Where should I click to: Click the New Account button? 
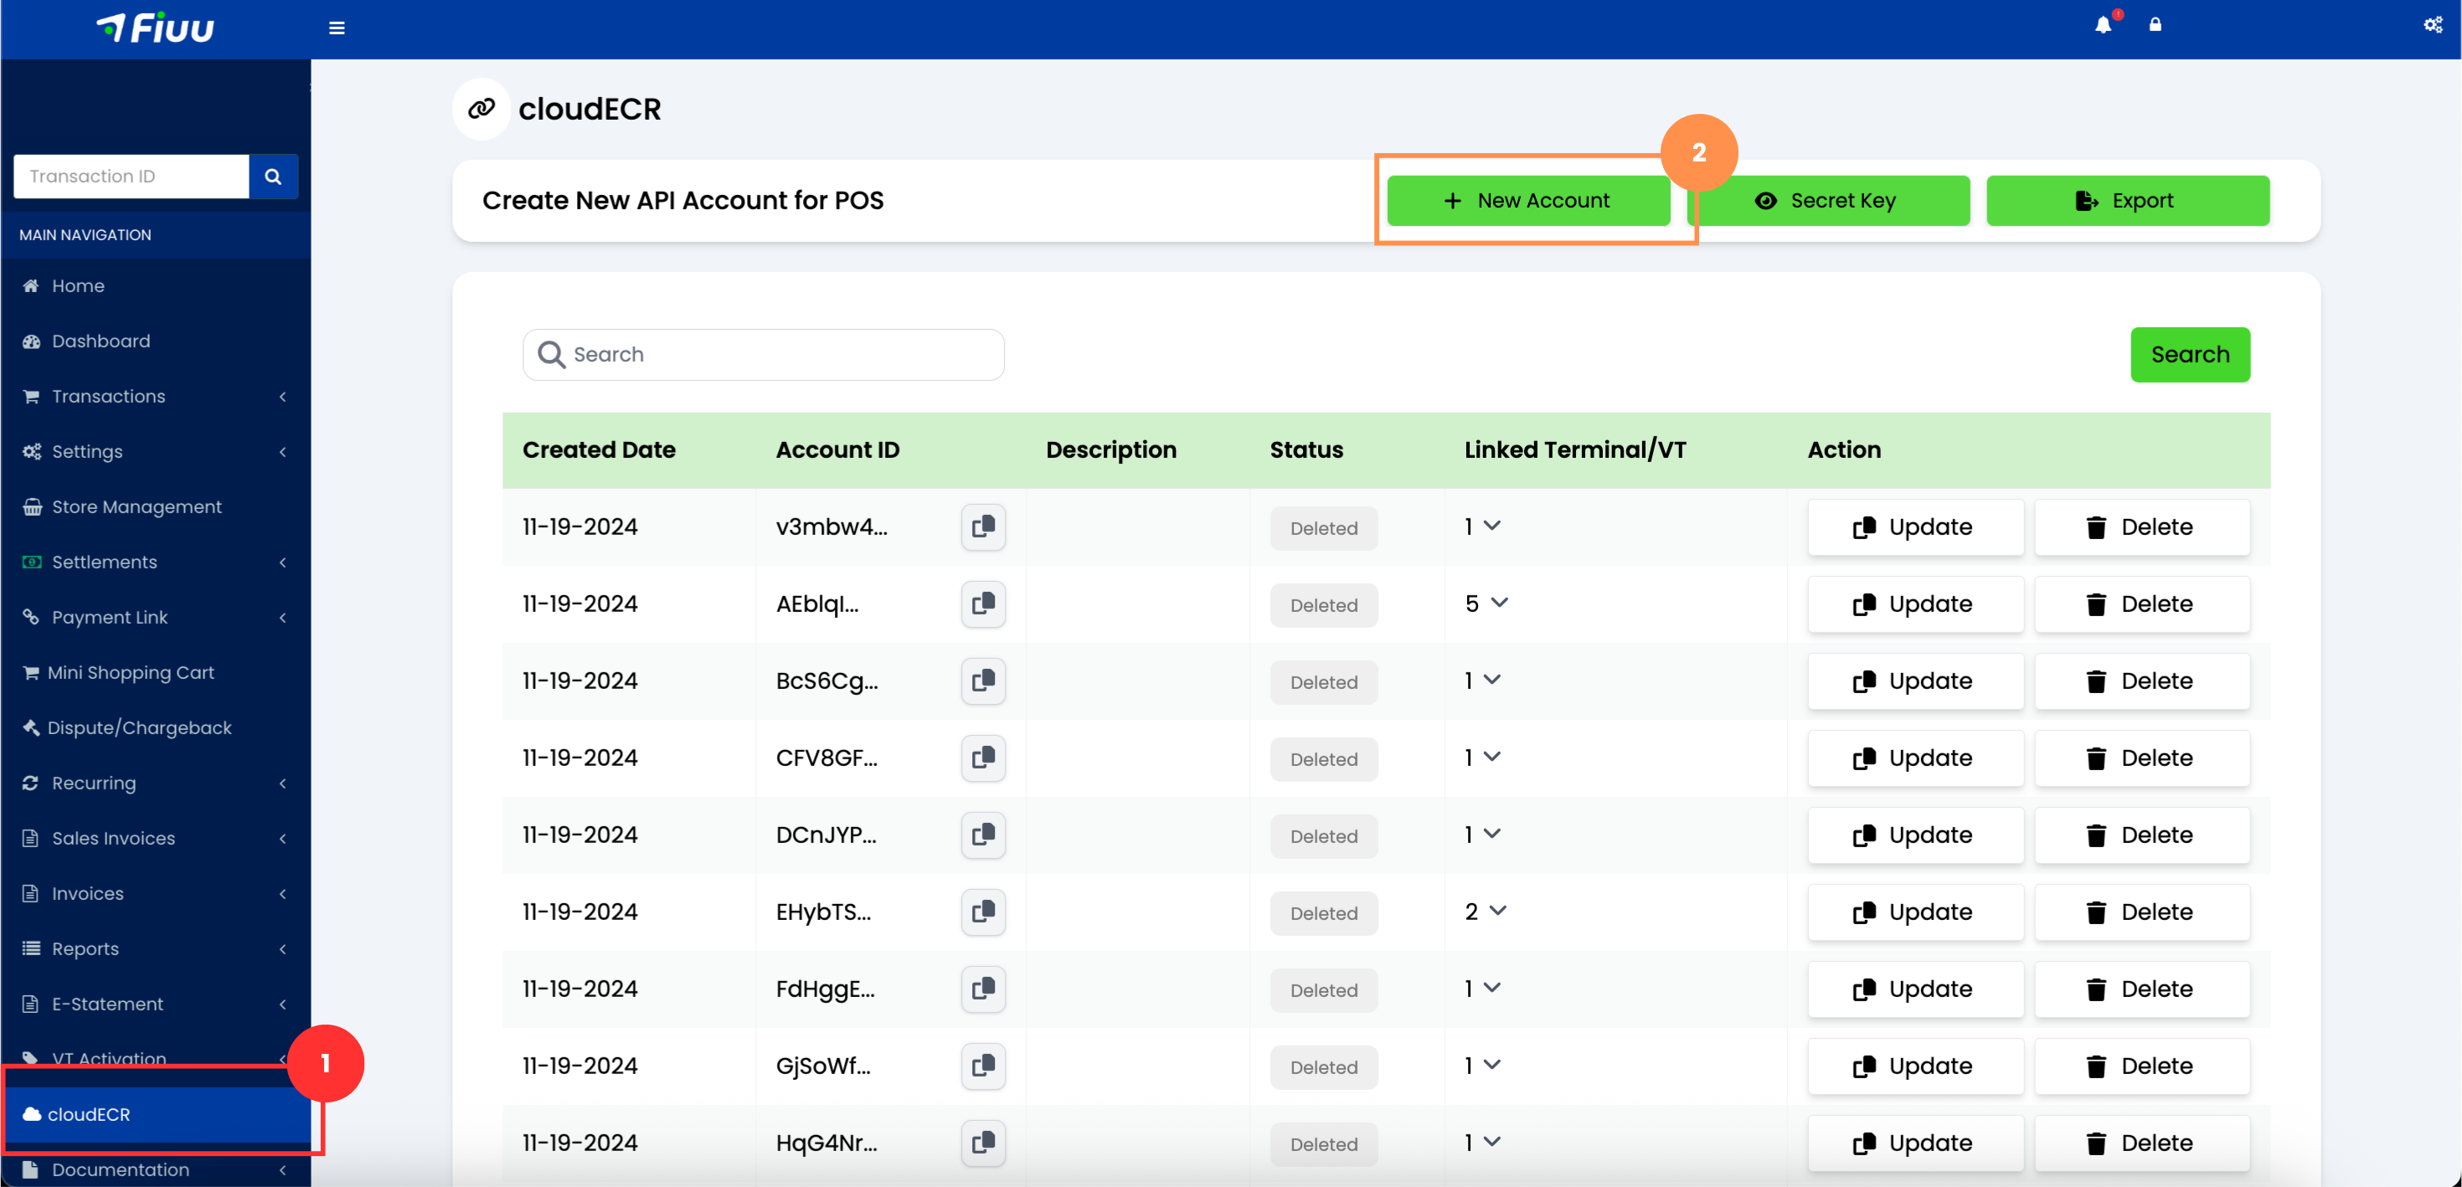[1527, 200]
